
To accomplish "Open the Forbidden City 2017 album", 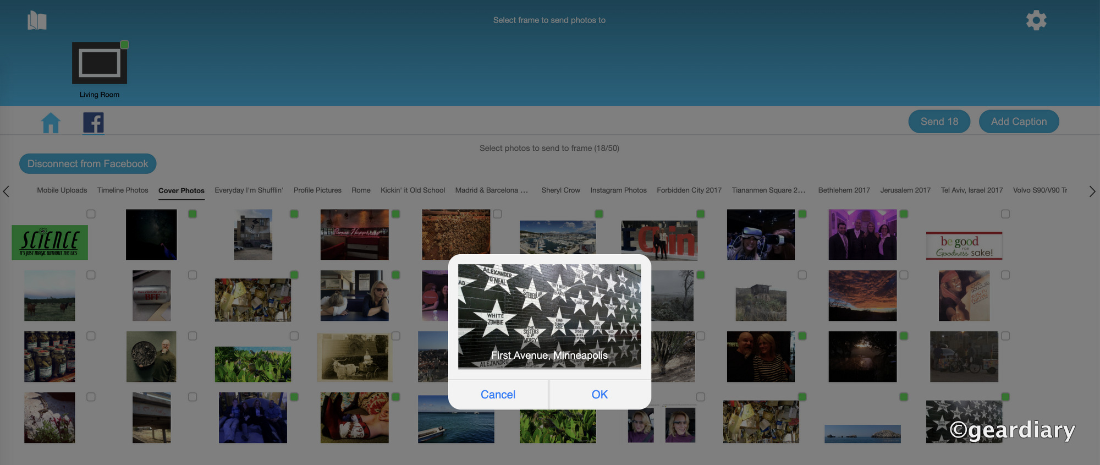I will [x=689, y=190].
